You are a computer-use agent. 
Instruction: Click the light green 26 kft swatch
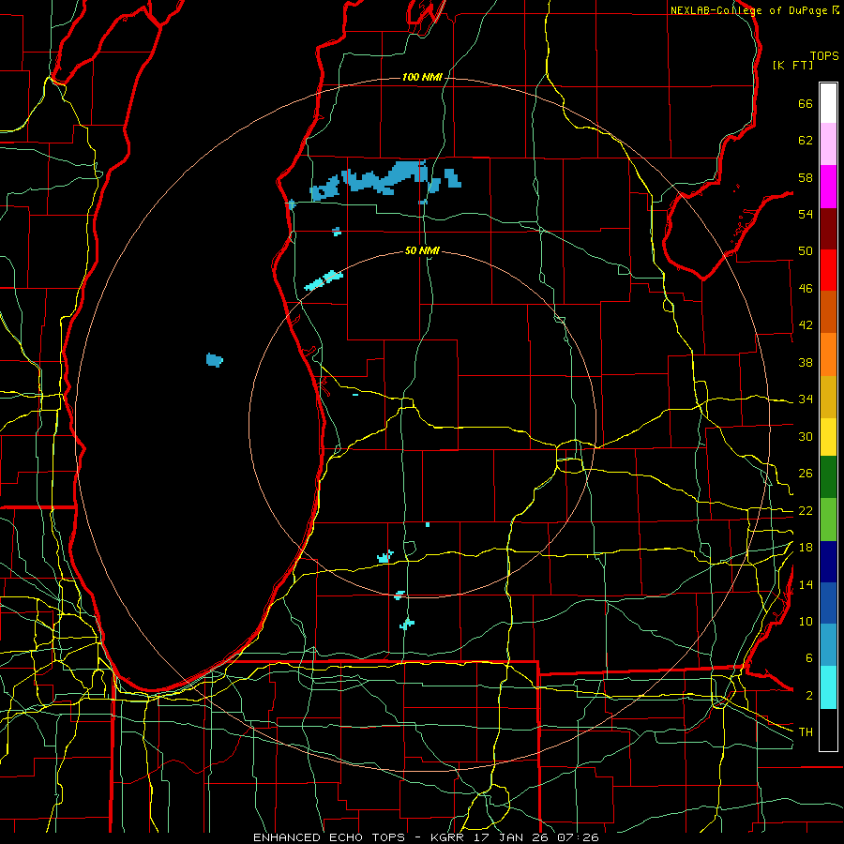(x=828, y=520)
